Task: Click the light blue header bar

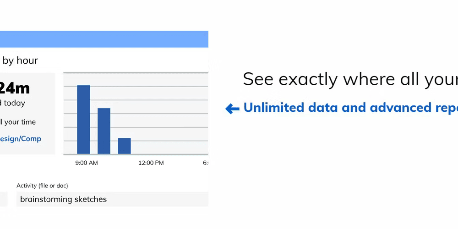Action: click(x=104, y=39)
